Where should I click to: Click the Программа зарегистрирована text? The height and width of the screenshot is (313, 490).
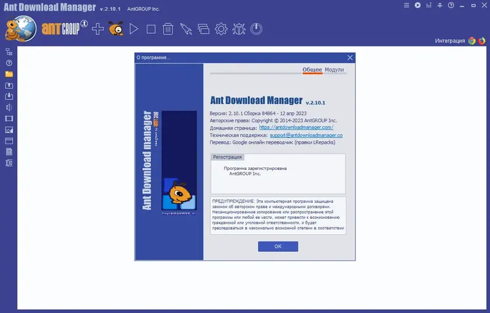(x=255, y=168)
